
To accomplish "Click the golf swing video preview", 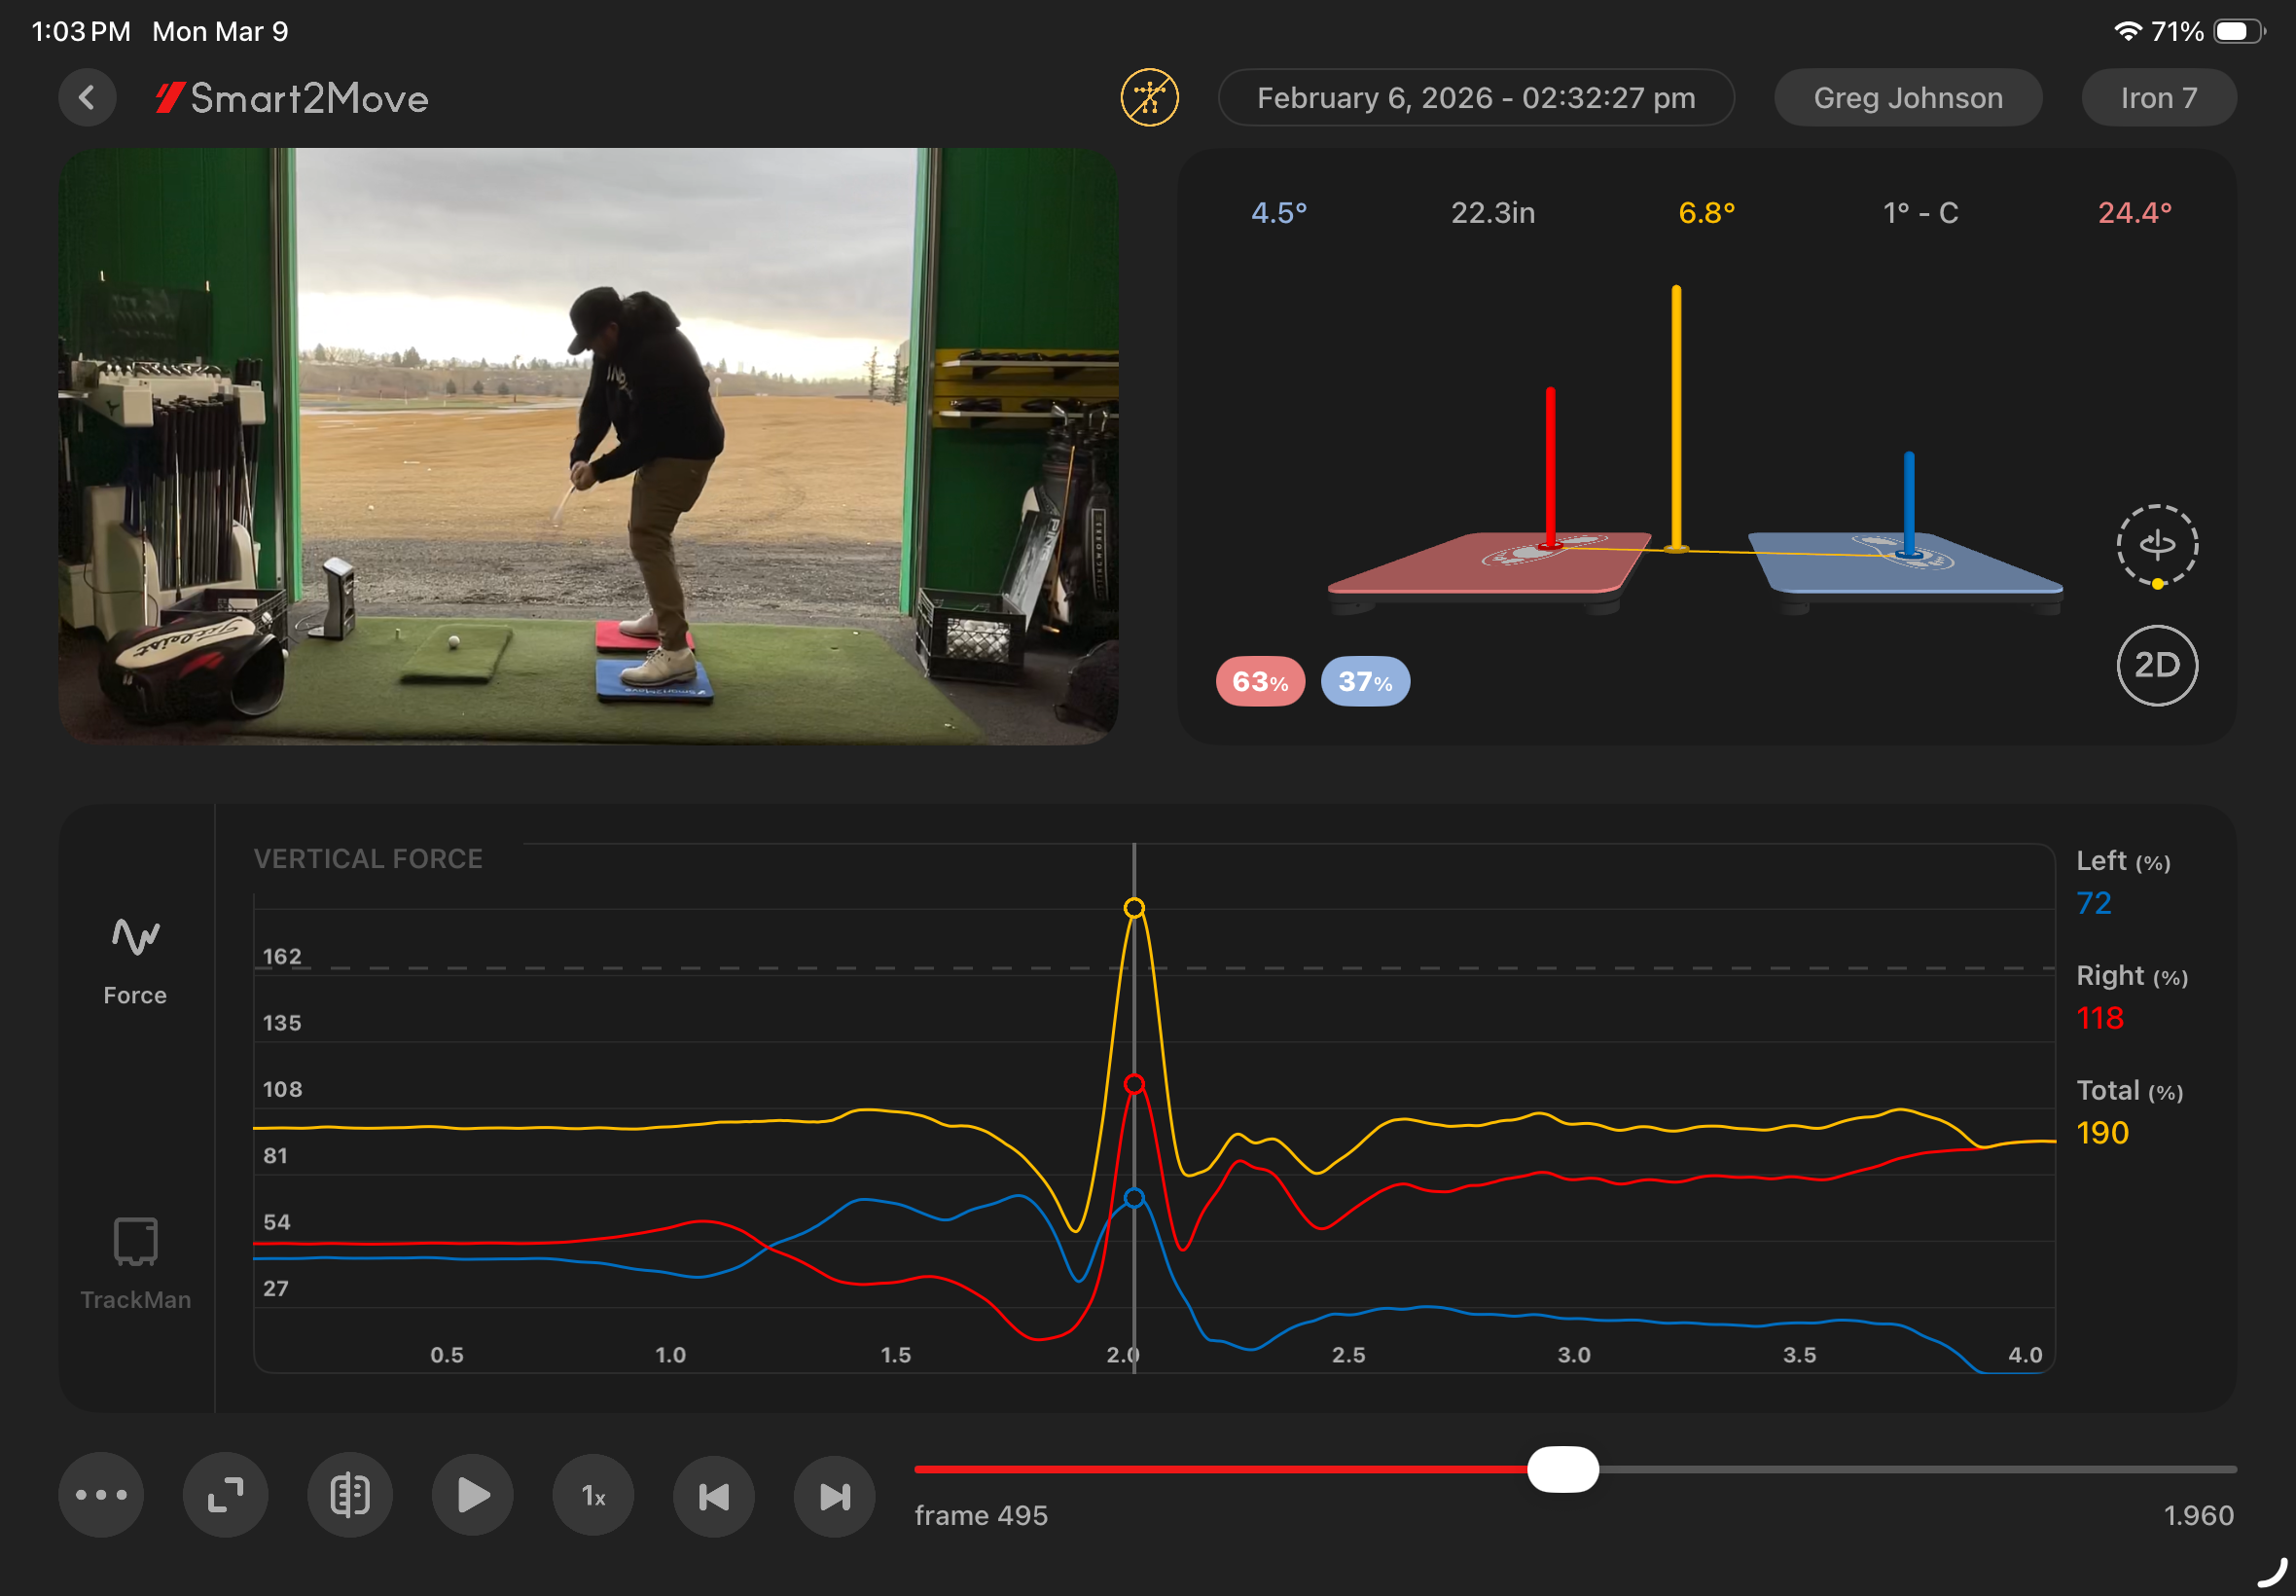I will [588, 446].
